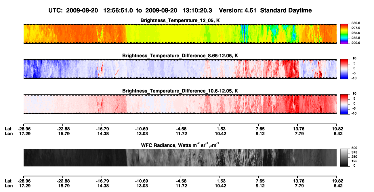374x192 pixels.
Task: Click latitude 1.53 on the axis above WFC Radiance
Action: (220, 129)
